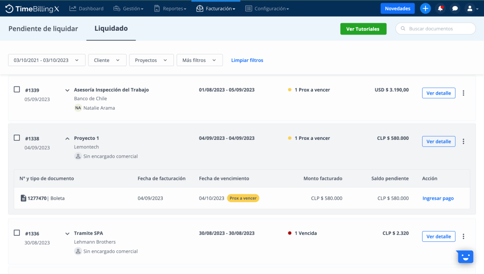
Task: Click the Buscar documentos search field
Action: pyautogui.click(x=435, y=28)
